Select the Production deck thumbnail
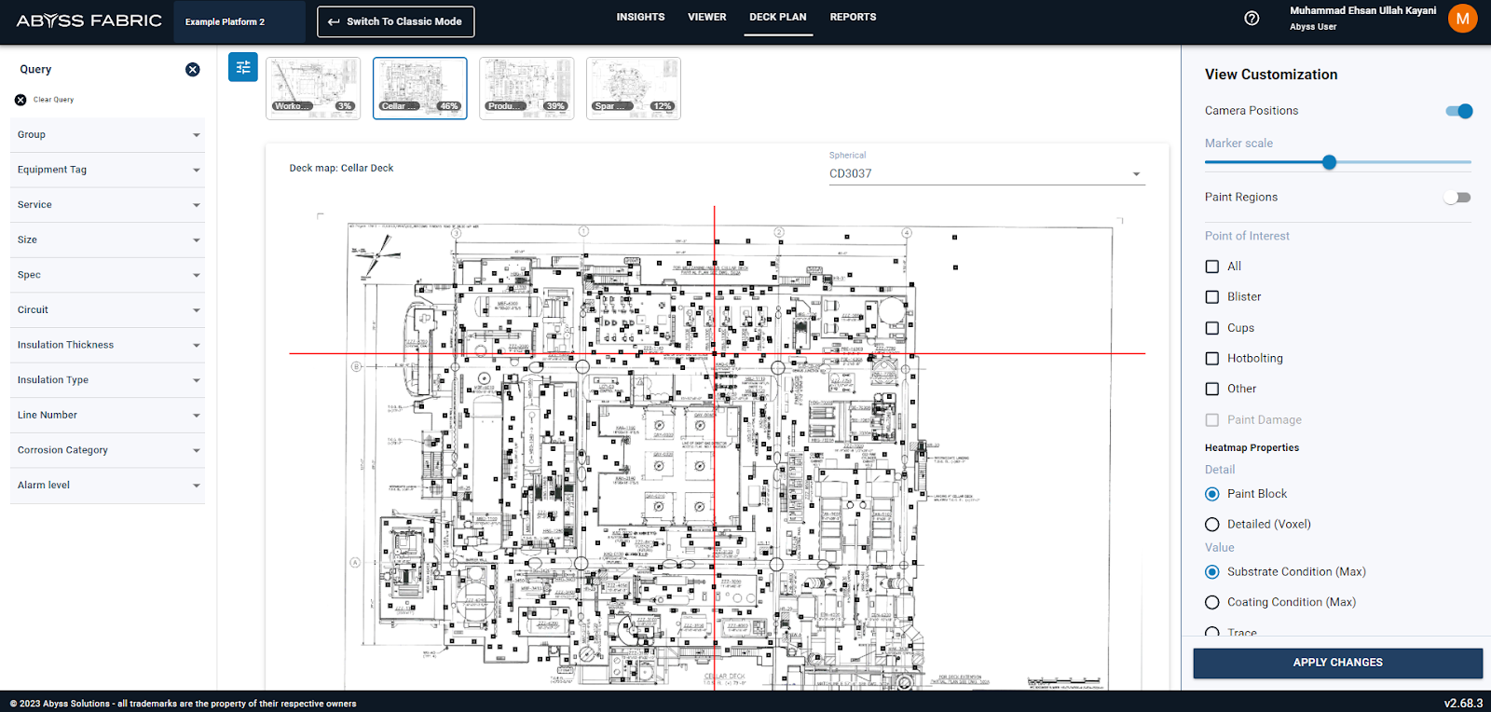Screen dimensions: 1491x712 pyautogui.click(x=527, y=89)
